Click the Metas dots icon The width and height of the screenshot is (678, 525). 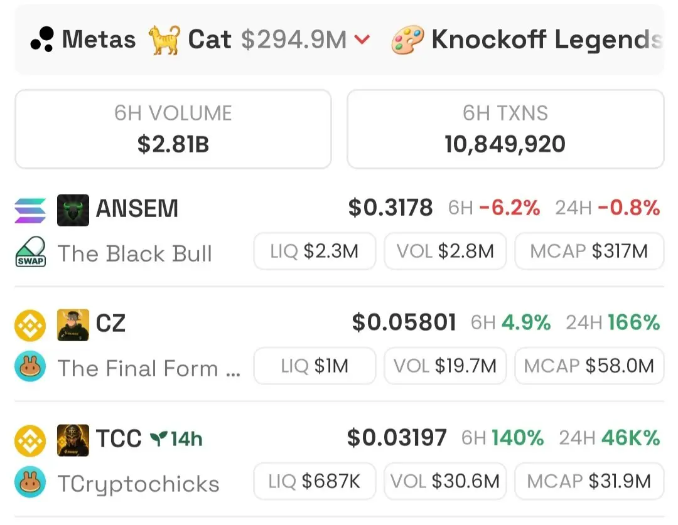click(x=42, y=40)
